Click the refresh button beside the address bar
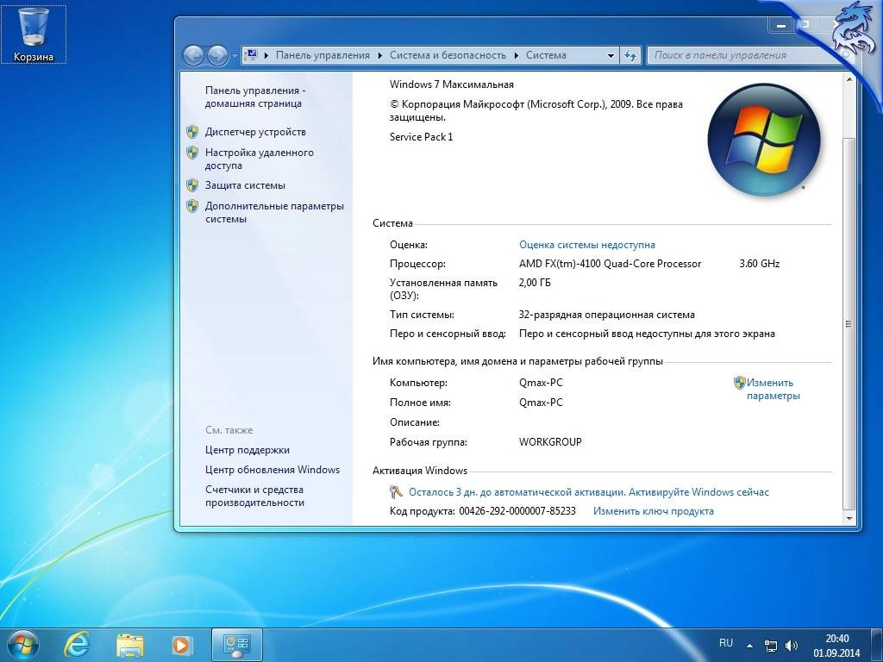This screenshot has height=662, width=883. (630, 55)
